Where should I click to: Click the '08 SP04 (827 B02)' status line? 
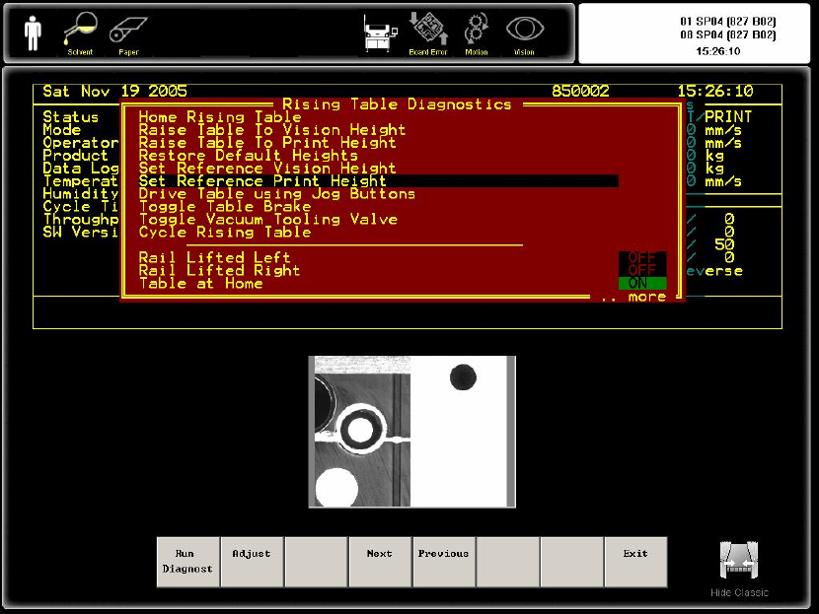tap(727, 34)
